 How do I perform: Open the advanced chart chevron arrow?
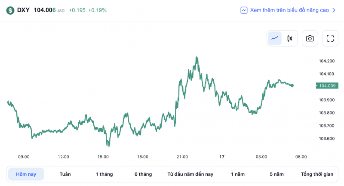tap(334, 10)
